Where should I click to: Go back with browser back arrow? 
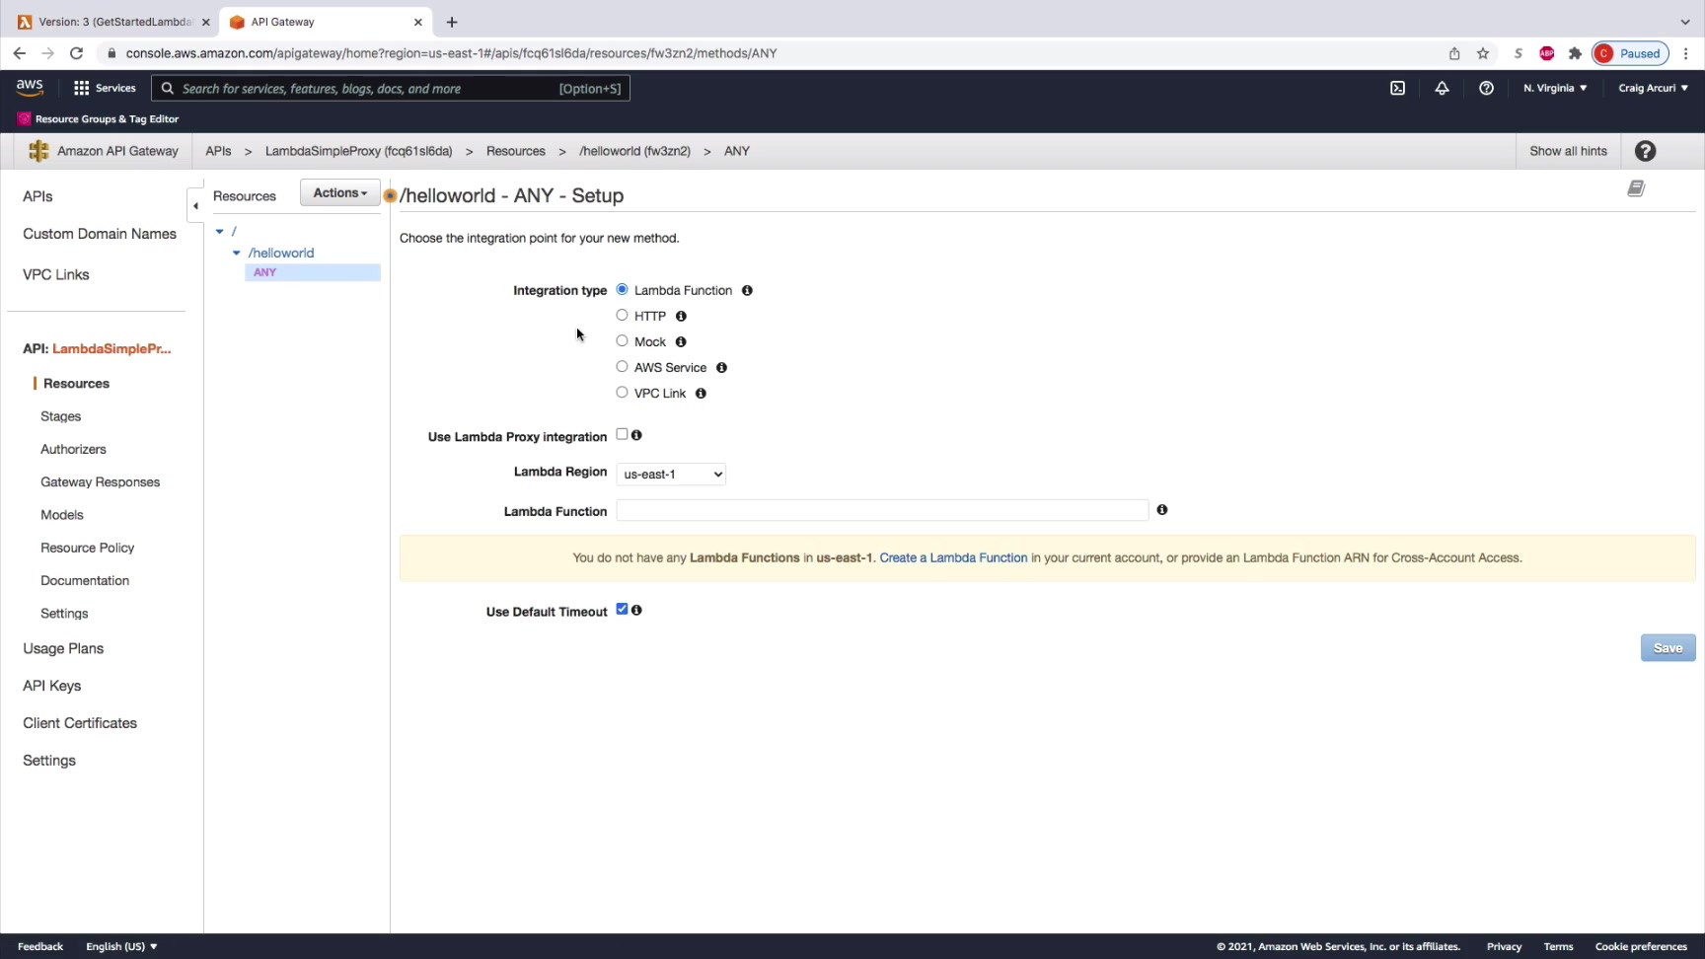pyautogui.click(x=20, y=53)
